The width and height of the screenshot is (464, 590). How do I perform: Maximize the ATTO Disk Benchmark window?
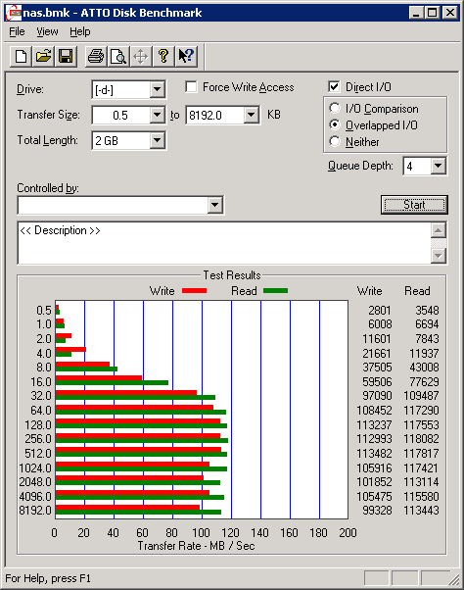click(x=433, y=13)
